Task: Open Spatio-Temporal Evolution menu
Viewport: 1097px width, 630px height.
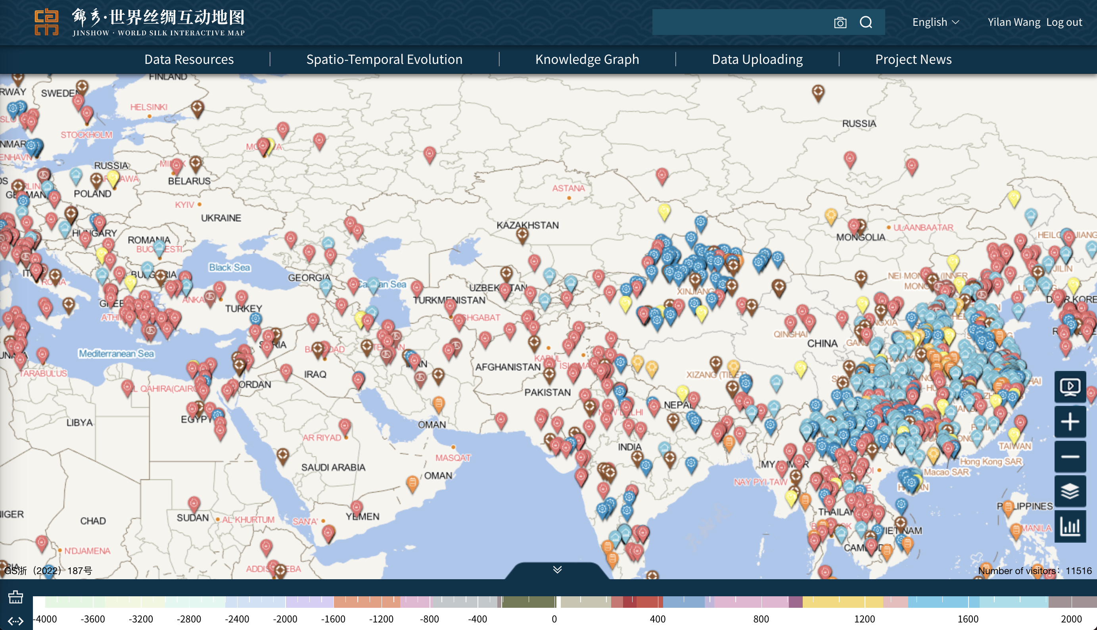Action: pyautogui.click(x=384, y=59)
